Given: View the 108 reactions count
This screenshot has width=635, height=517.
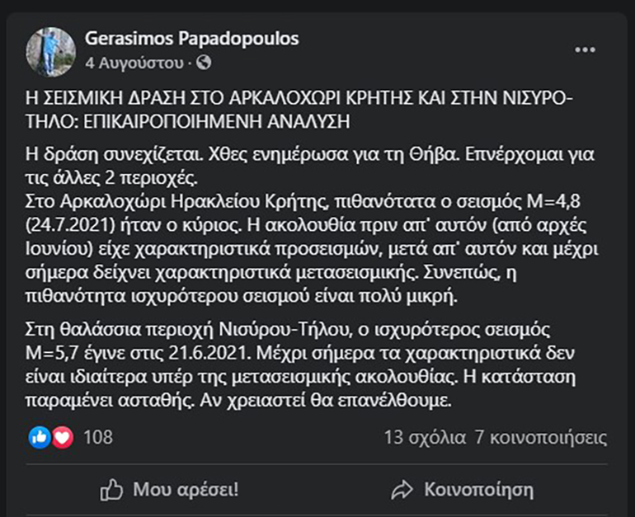Looking at the screenshot, I should tap(98, 437).
